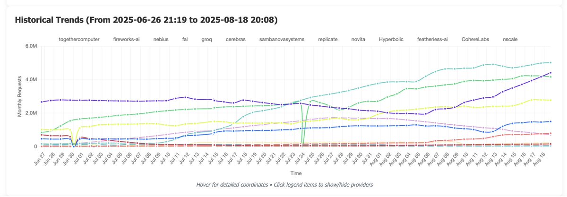The image size is (567, 197).
Task: Show or hide sambanovasystems series
Action: pyautogui.click(x=282, y=40)
